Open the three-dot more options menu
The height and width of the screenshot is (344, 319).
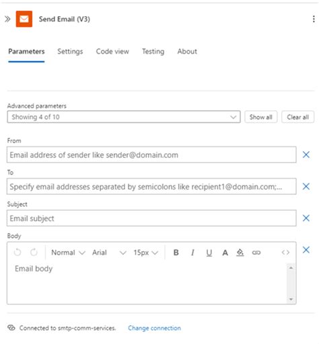[314, 19]
